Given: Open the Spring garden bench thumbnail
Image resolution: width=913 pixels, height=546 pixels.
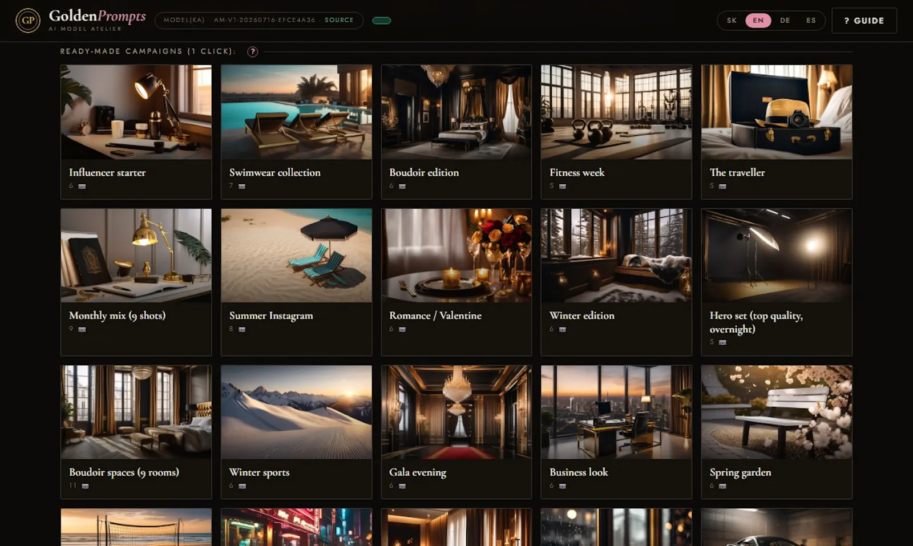Looking at the screenshot, I should [x=777, y=412].
